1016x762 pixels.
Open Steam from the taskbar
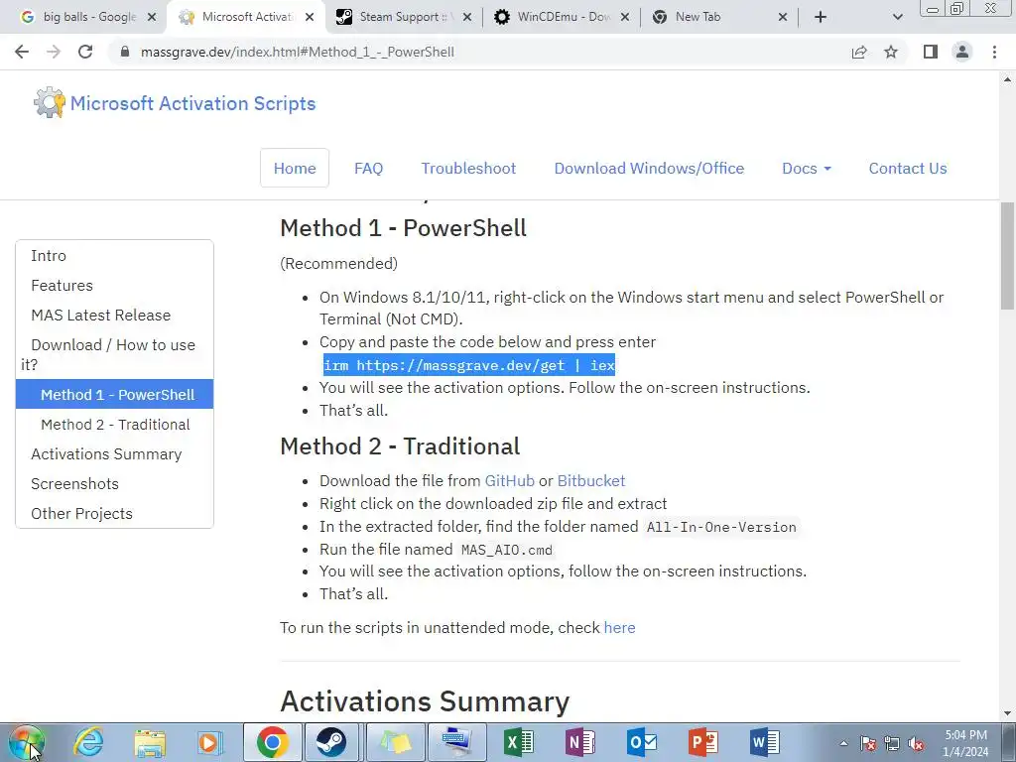(x=331, y=742)
